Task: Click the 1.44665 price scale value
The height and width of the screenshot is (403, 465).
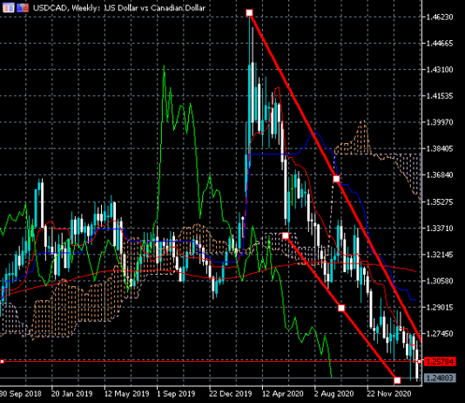Action: 440,44
